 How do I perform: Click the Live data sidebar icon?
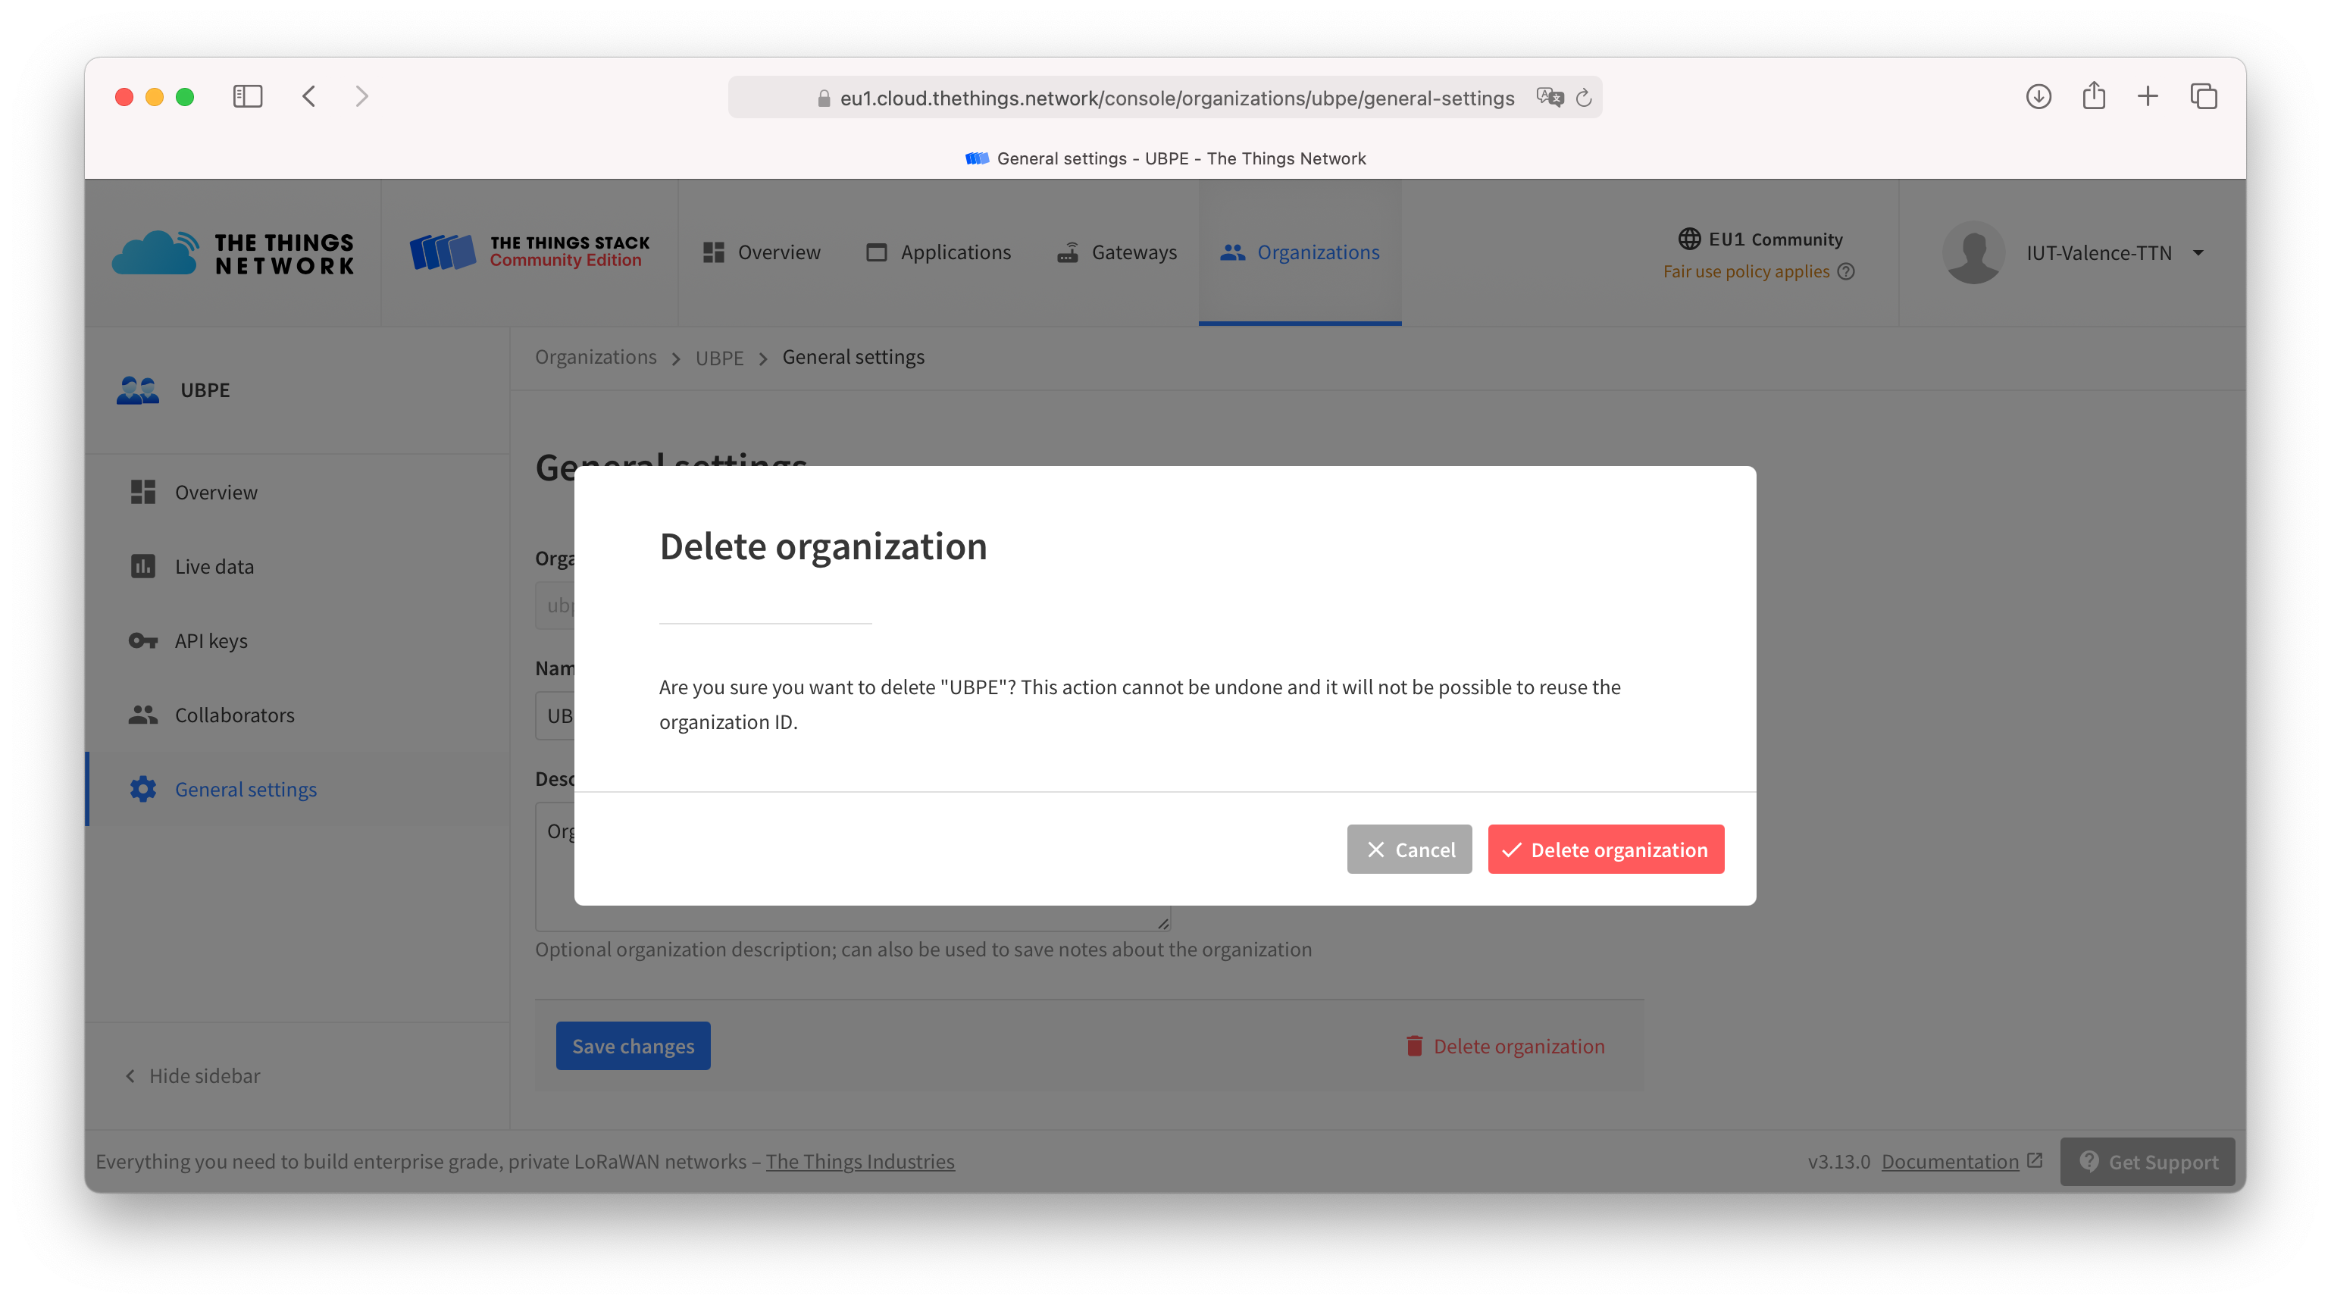[141, 565]
